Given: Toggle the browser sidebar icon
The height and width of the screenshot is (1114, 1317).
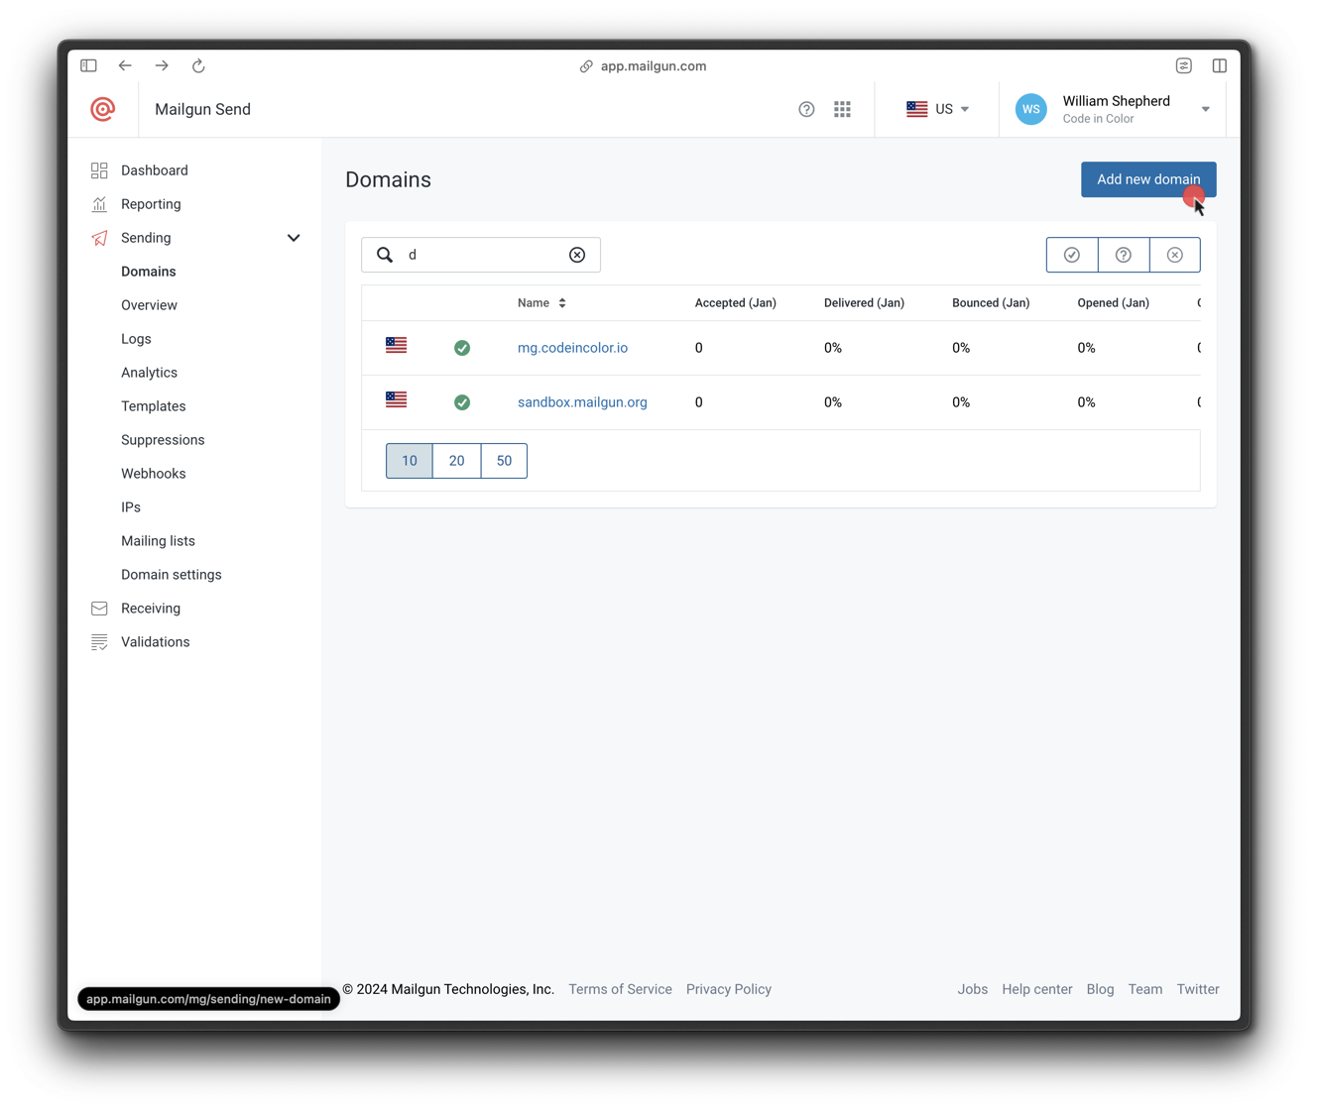Looking at the screenshot, I should pyautogui.click(x=88, y=65).
